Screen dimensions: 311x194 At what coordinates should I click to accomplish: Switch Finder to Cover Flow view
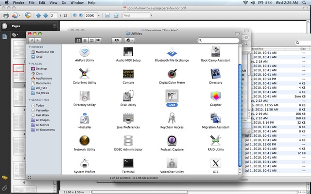(98, 40)
